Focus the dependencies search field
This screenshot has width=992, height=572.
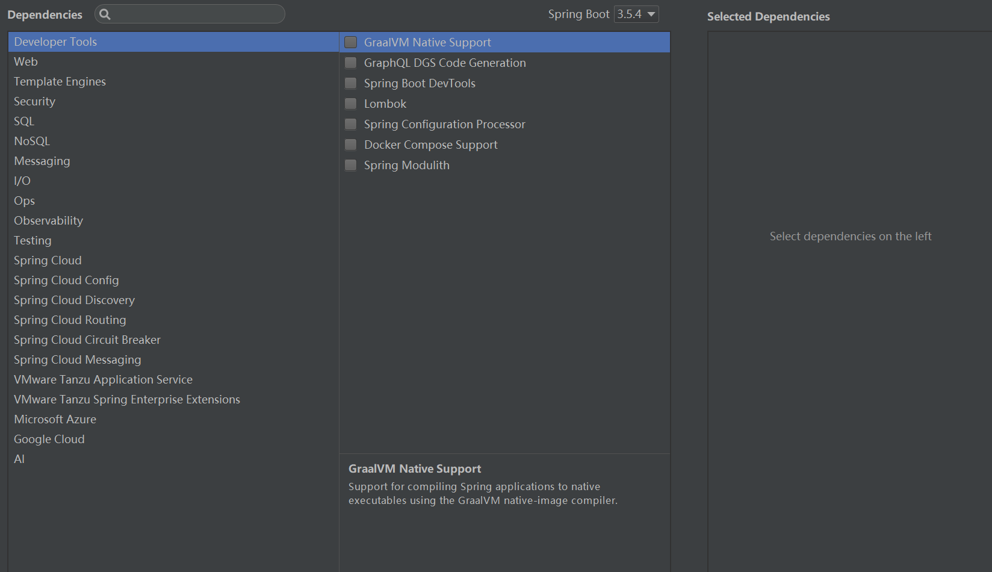pyautogui.click(x=190, y=14)
